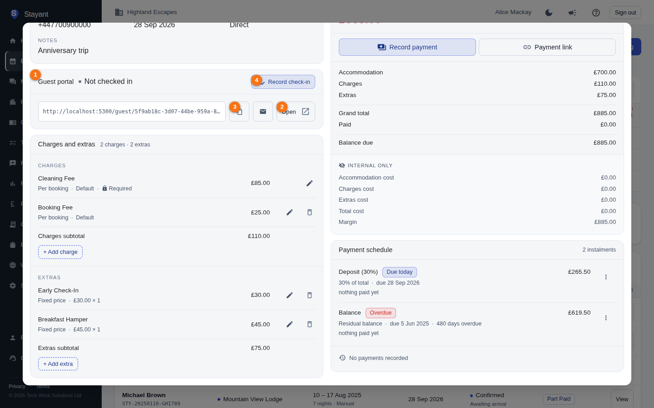The width and height of the screenshot is (654, 408).
Task: Delete the Booking Fee charge
Action: pyautogui.click(x=310, y=212)
